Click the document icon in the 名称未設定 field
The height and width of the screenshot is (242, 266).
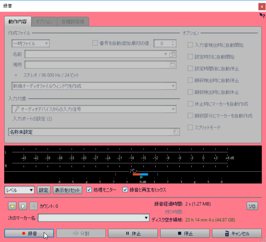click(x=176, y=132)
